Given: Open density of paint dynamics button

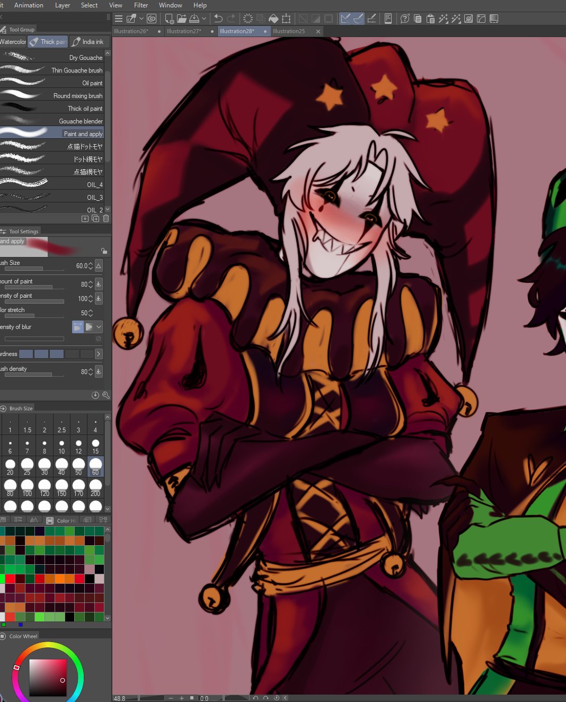Looking at the screenshot, I should coord(99,298).
